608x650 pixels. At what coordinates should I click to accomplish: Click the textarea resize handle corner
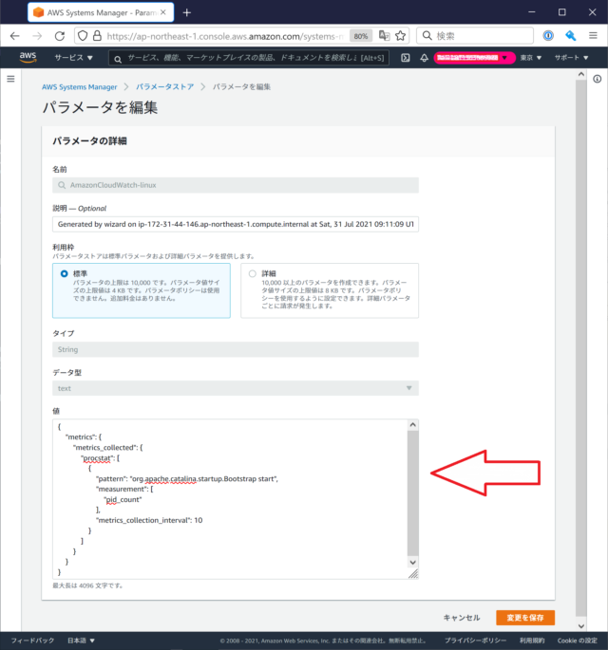[x=413, y=574]
